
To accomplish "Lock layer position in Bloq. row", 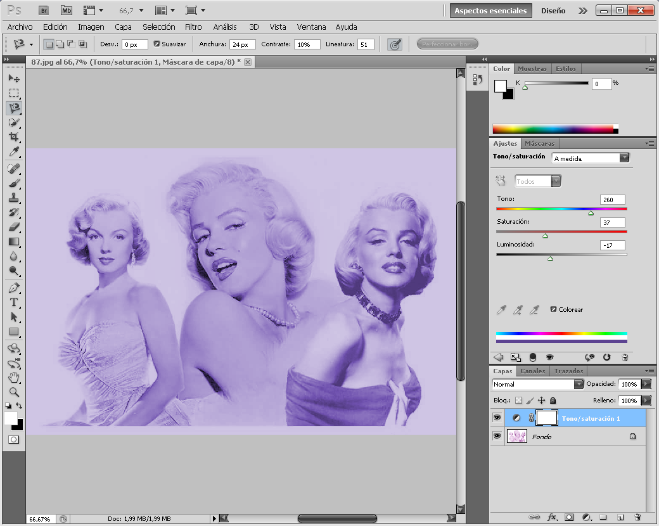I will (x=542, y=401).
